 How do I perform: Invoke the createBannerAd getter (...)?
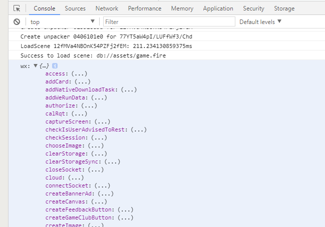click(106, 194)
